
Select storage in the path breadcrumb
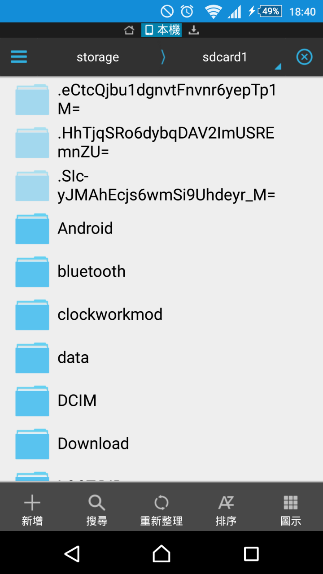click(98, 57)
